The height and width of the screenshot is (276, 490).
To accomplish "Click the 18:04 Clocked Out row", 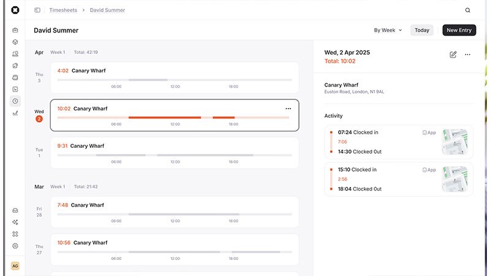I will click(x=360, y=189).
